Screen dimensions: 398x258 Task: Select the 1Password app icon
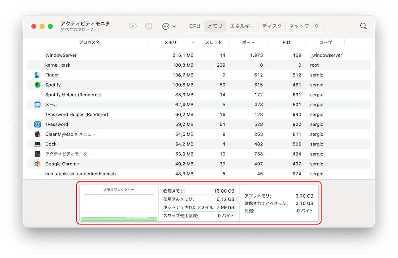tap(38, 124)
